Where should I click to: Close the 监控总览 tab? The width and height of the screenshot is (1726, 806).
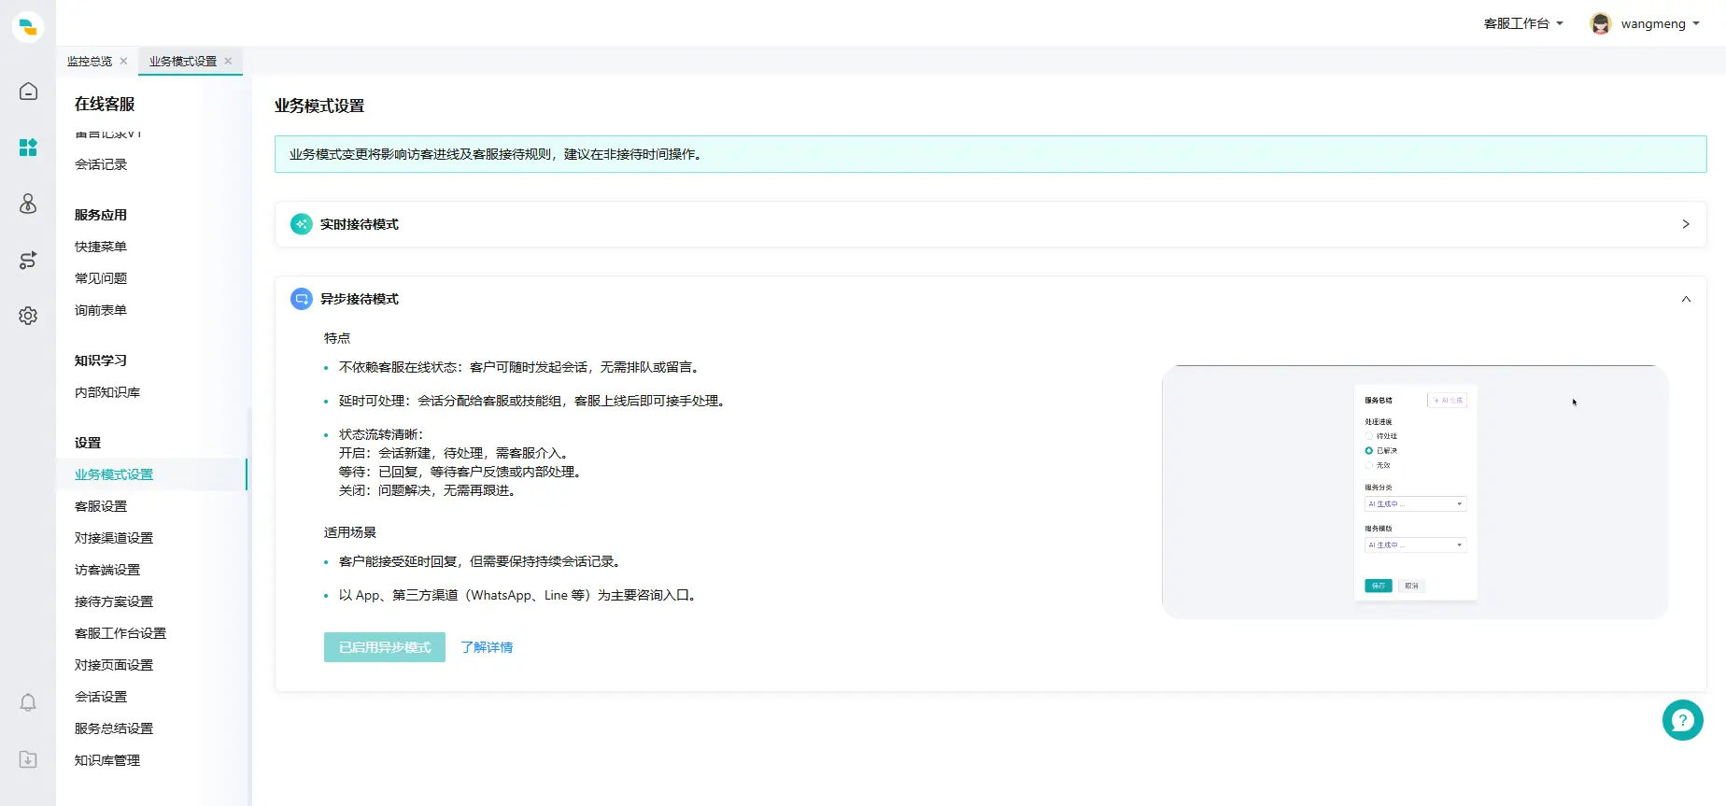[x=123, y=61]
